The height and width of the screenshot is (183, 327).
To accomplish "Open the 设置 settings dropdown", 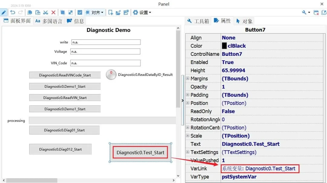I will (x=142, y=12).
